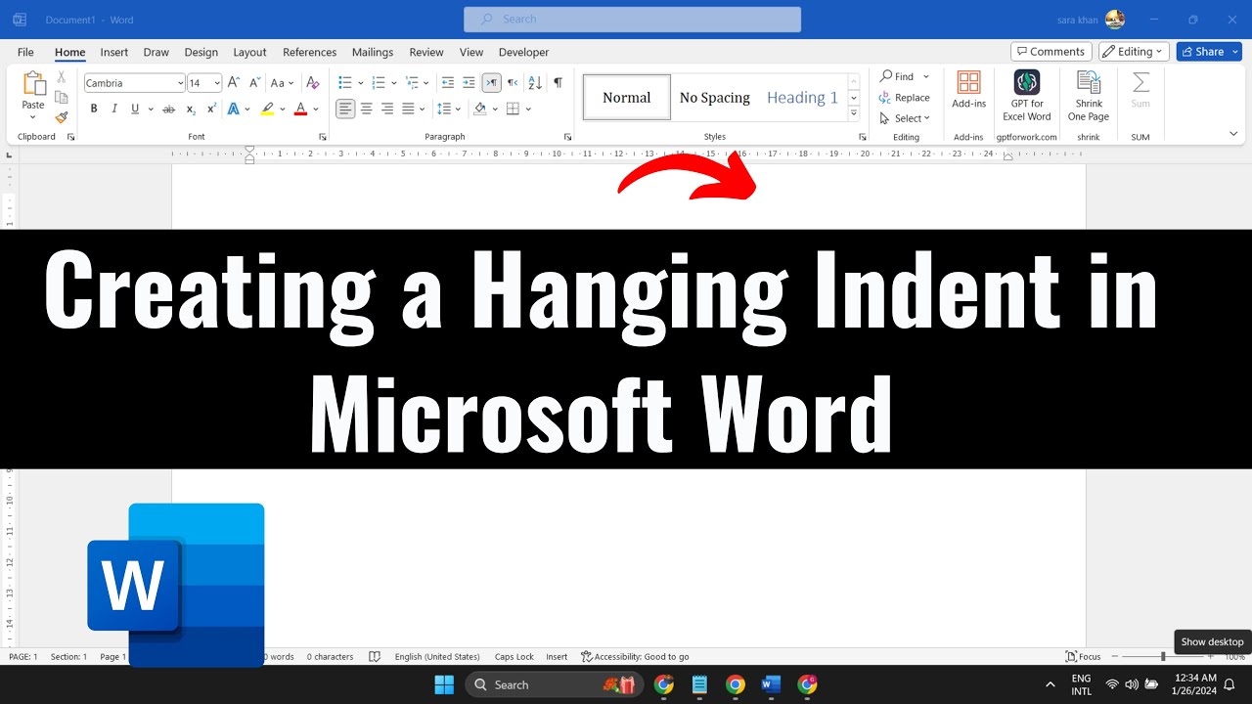Screen dimensions: 1252x704
Task: Expand the Styles gallery
Action: (854, 114)
